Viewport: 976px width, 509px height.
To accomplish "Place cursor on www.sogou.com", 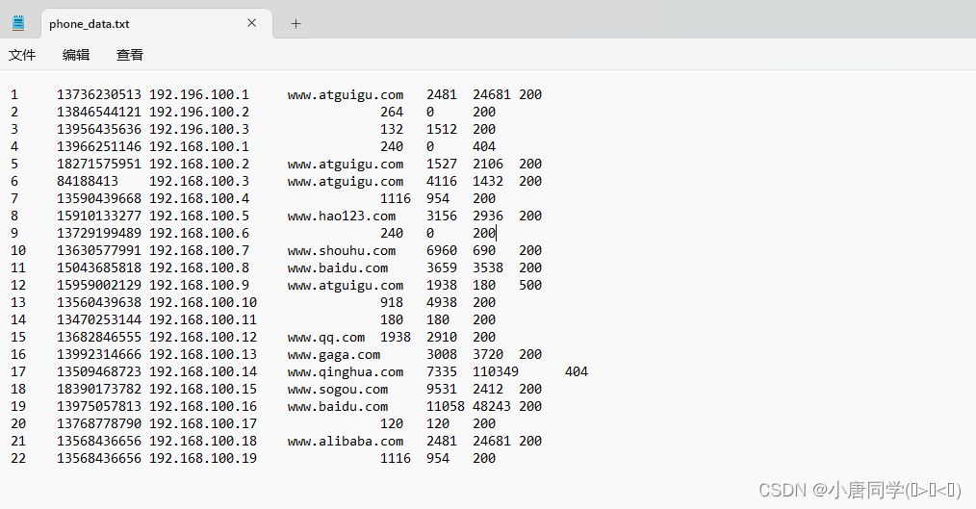I will coord(337,389).
